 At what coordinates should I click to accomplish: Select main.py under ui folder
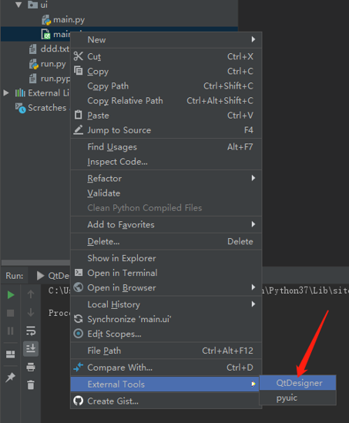click(69, 20)
